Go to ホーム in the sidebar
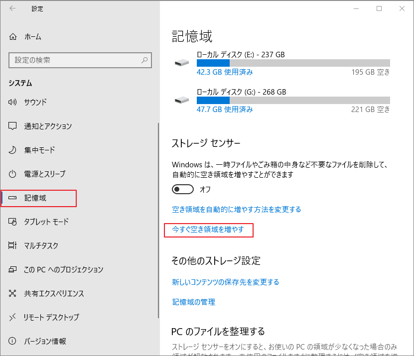Image resolution: width=414 pixels, height=356 pixels. tap(32, 37)
